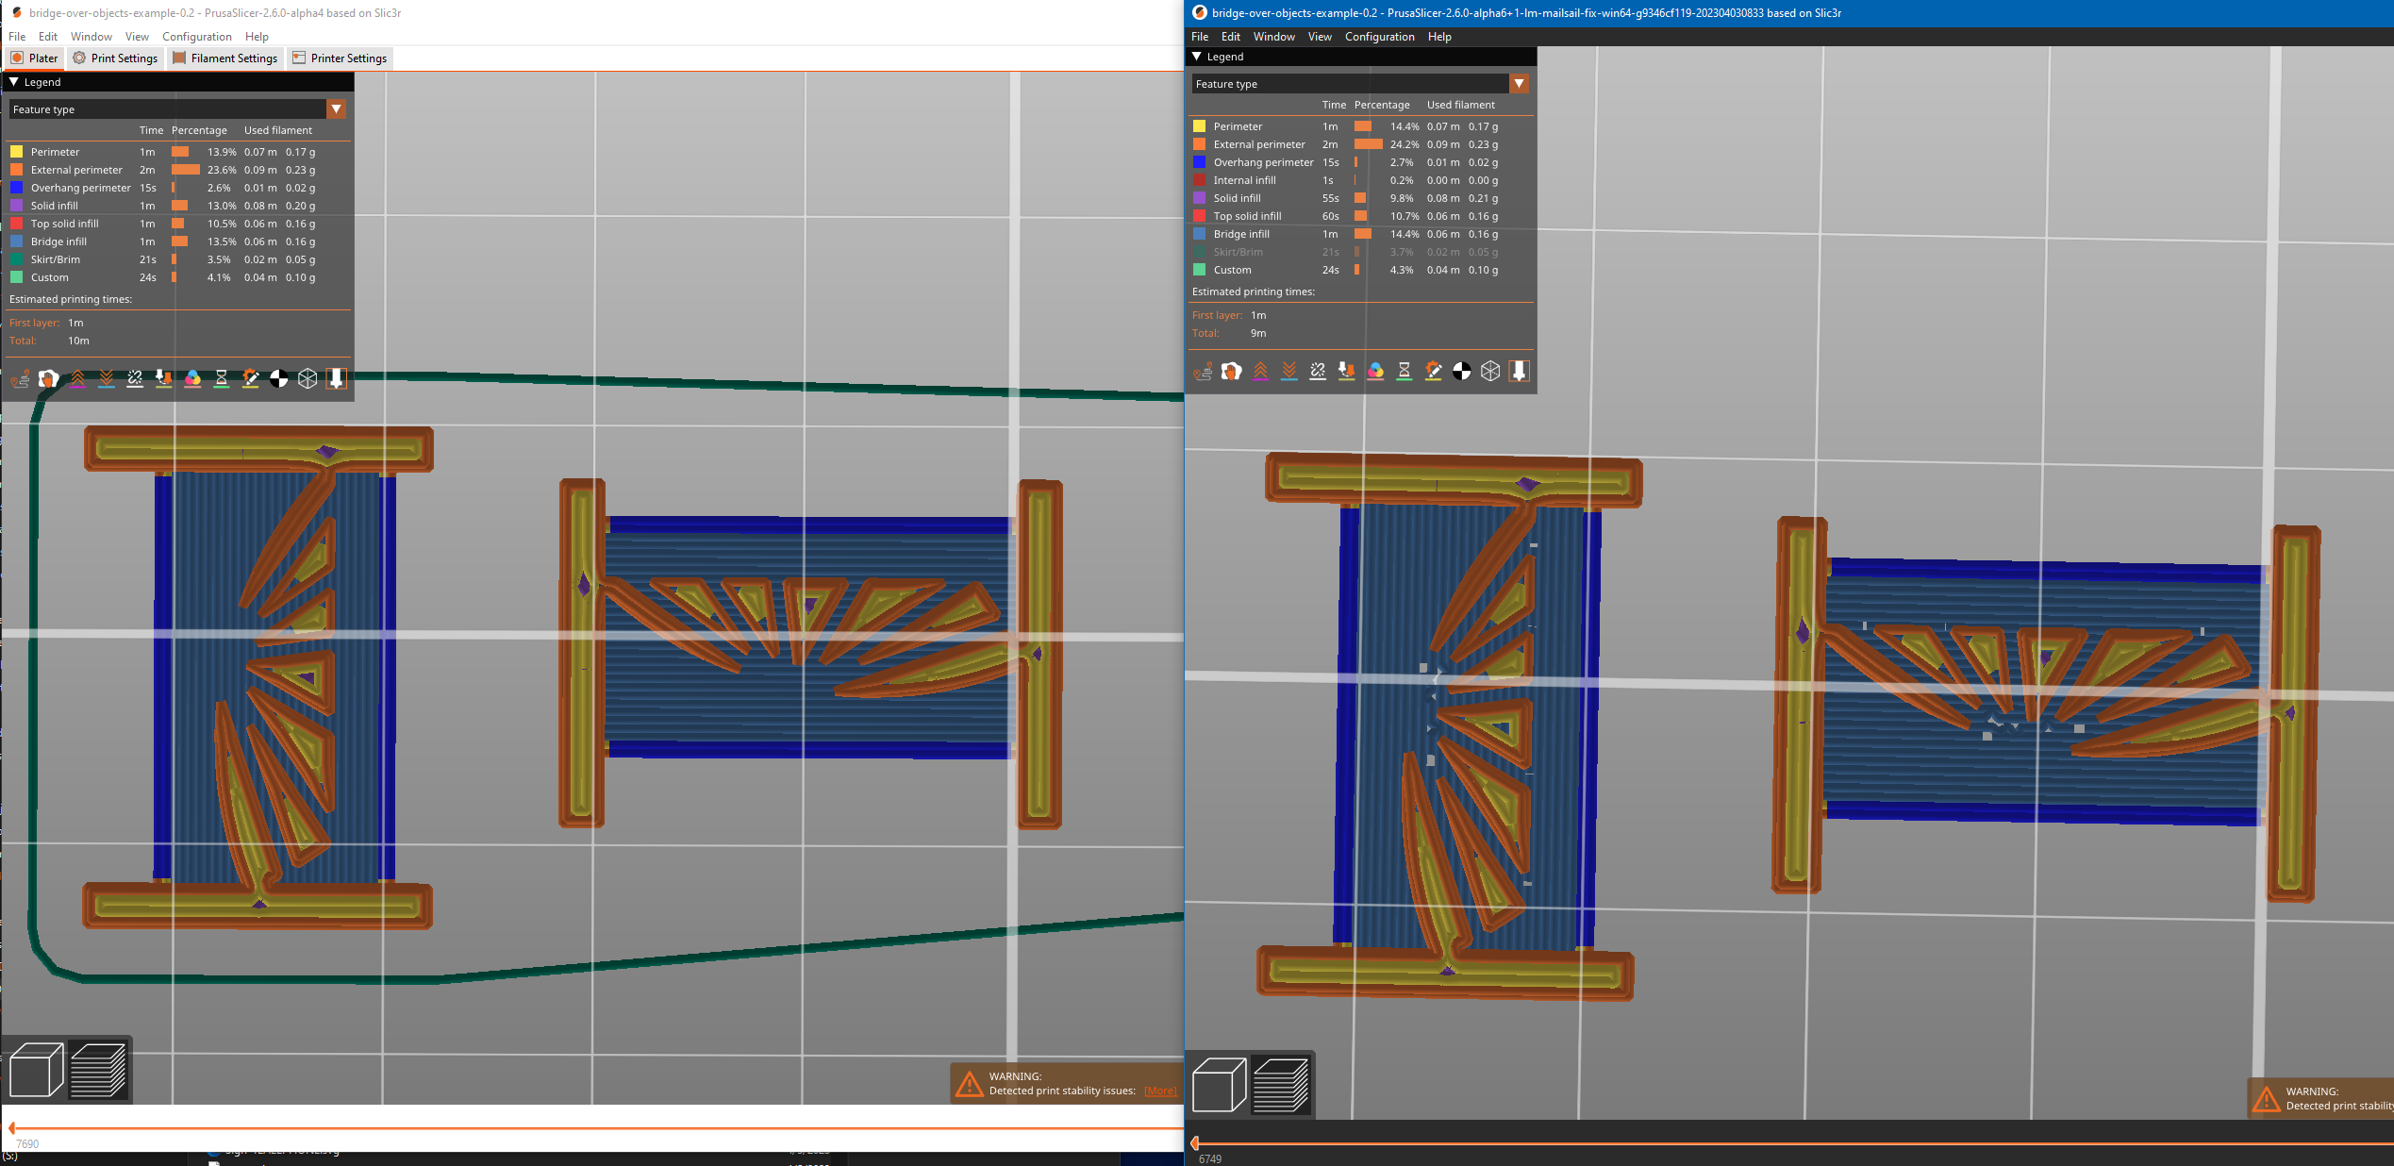Open Feature type dropdown in right window

(x=1360, y=84)
